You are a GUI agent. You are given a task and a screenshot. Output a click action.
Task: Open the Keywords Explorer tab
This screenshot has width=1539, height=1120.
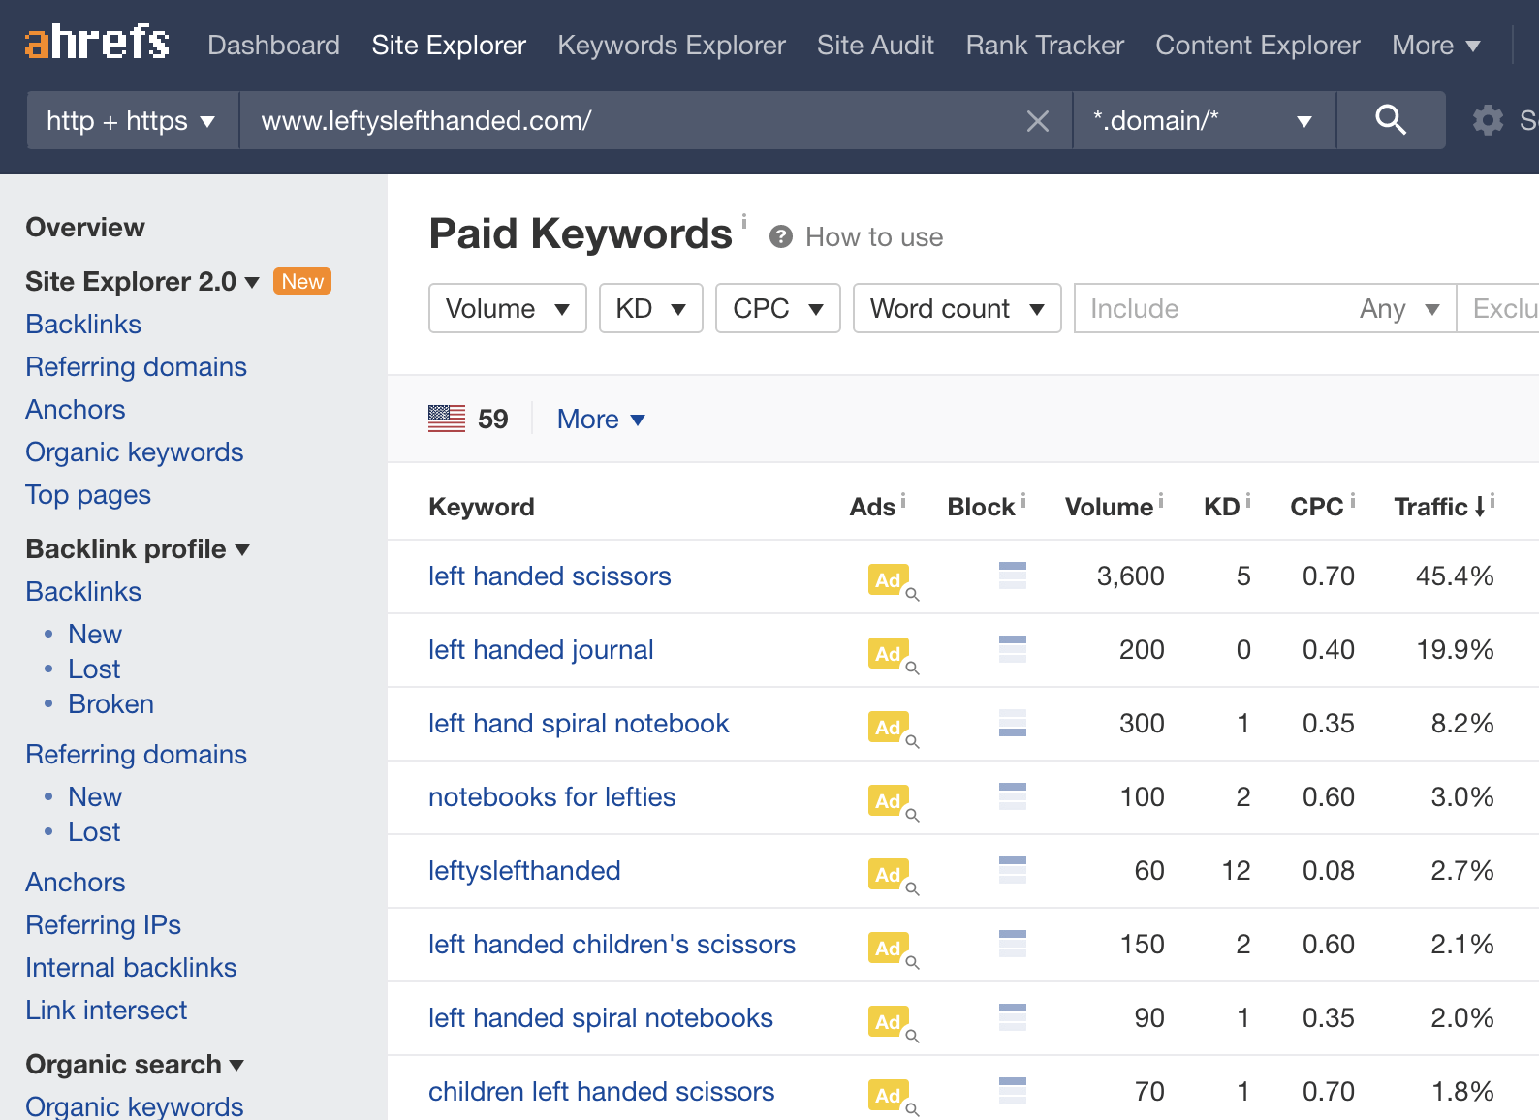(671, 46)
